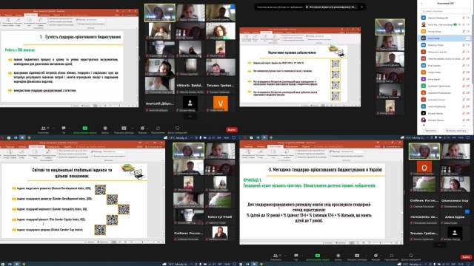
Task: Open Apps in the top-left Zoom toolbar
Action: tap(158, 130)
